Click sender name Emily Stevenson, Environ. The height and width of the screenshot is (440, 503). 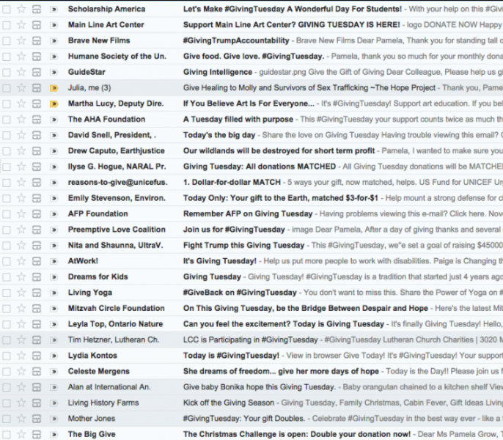pyautogui.click(x=117, y=198)
